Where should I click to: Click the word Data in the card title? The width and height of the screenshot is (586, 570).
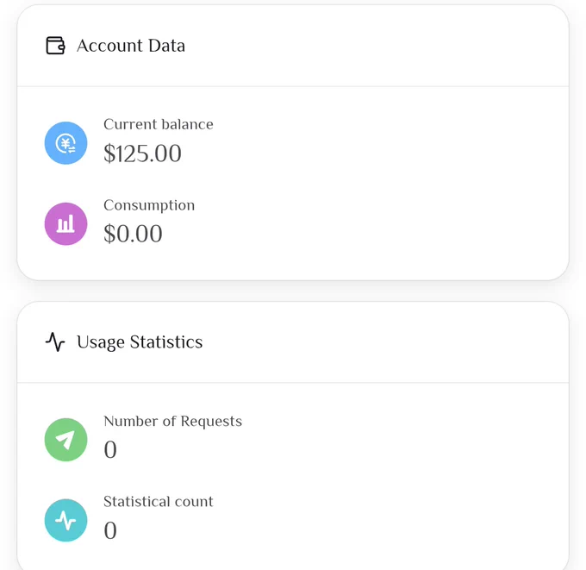click(166, 46)
